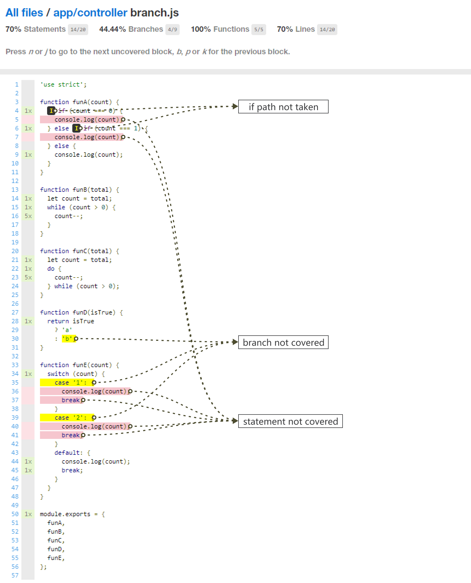
Task: Open the app/controller breadcrumb link
Action: pos(90,13)
